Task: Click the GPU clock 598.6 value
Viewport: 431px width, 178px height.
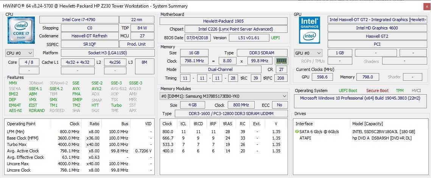Action: click(x=322, y=77)
